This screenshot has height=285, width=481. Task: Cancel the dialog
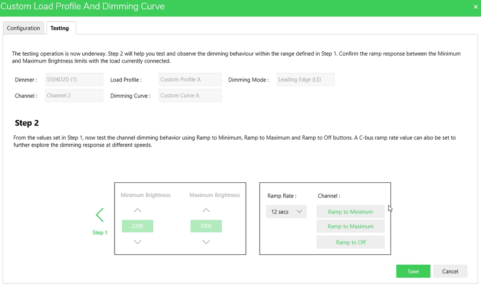click(x=450, y=271)
